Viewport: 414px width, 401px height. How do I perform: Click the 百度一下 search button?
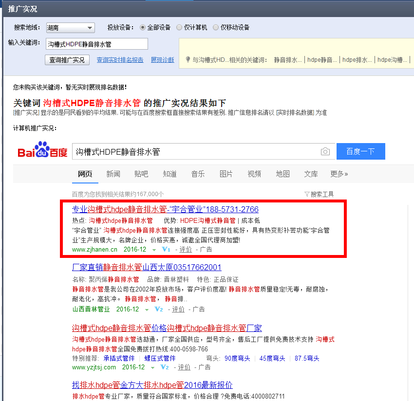[360, 151]
